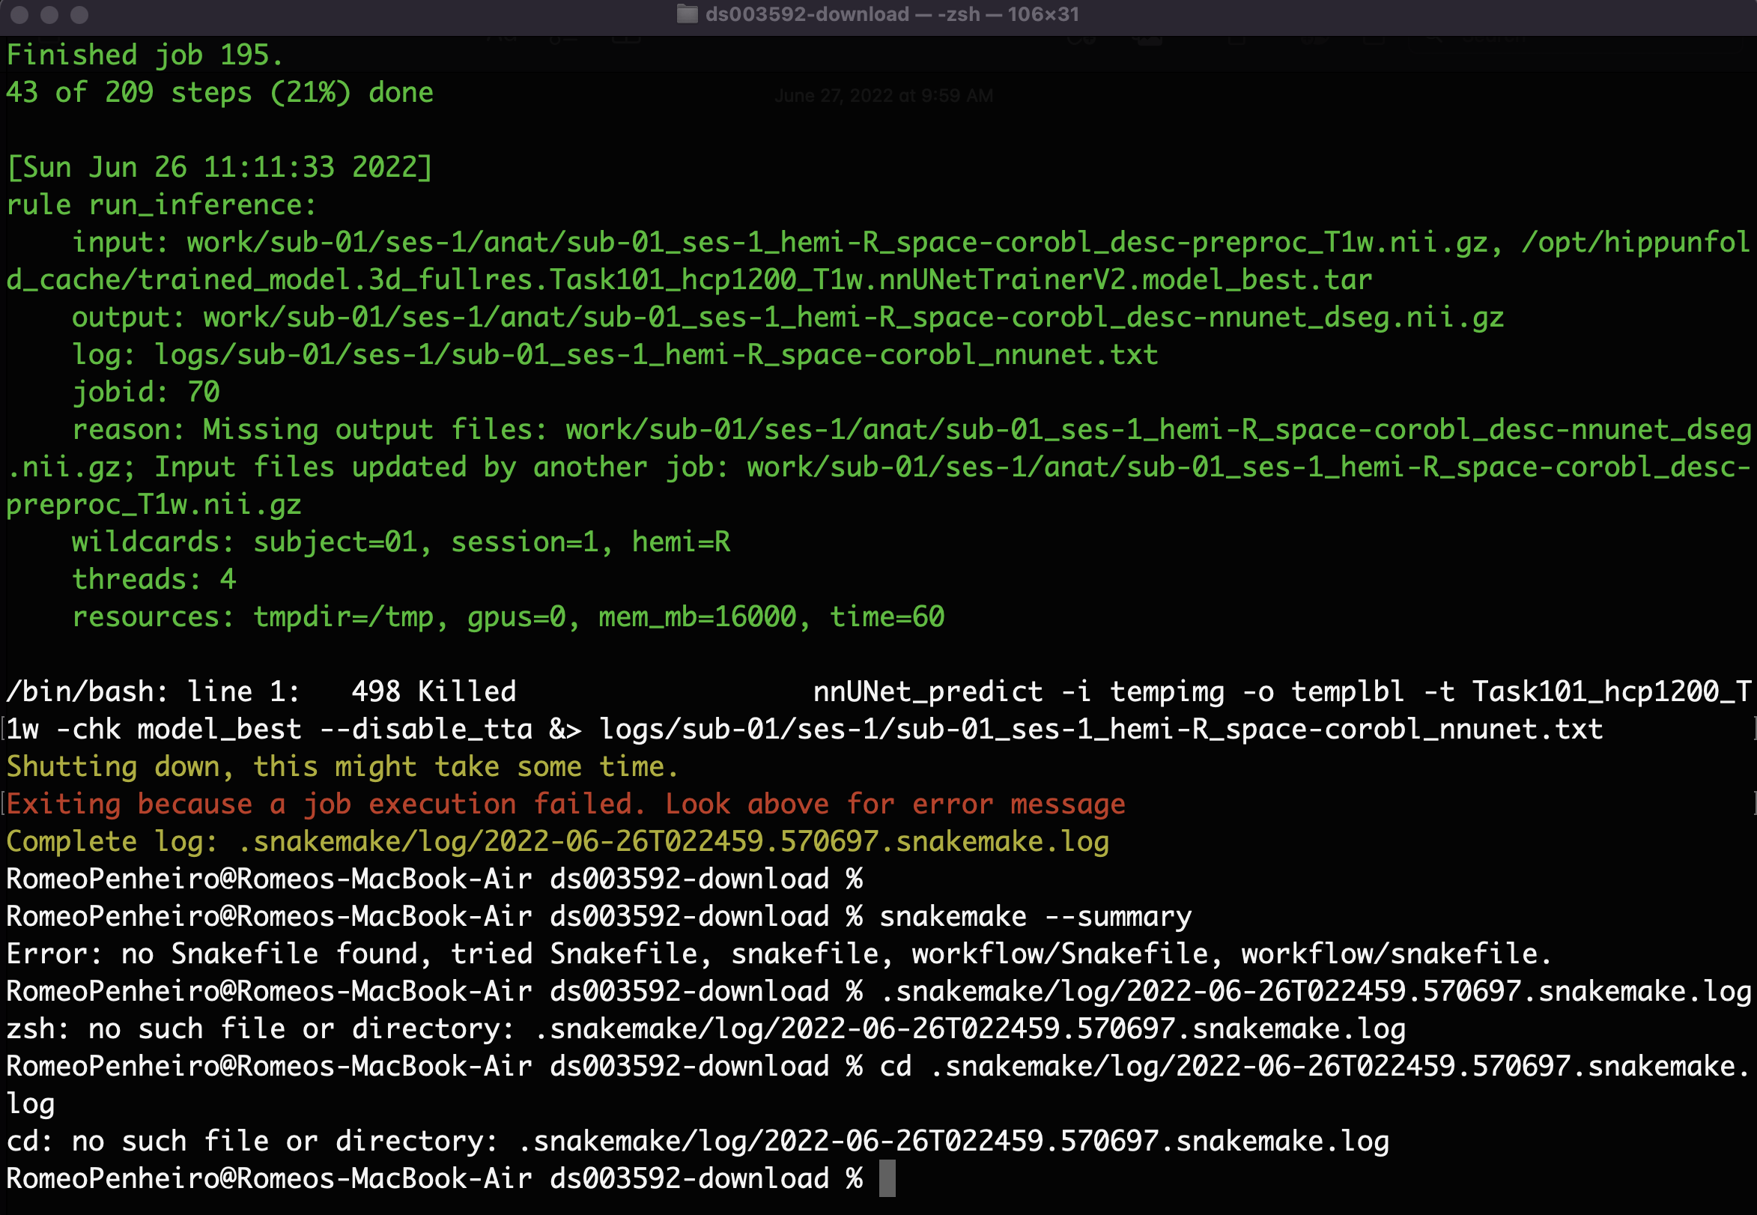Click the 'jobid: 70' text
Screen dimensions: 1757x1215
[x=146, y=391]
